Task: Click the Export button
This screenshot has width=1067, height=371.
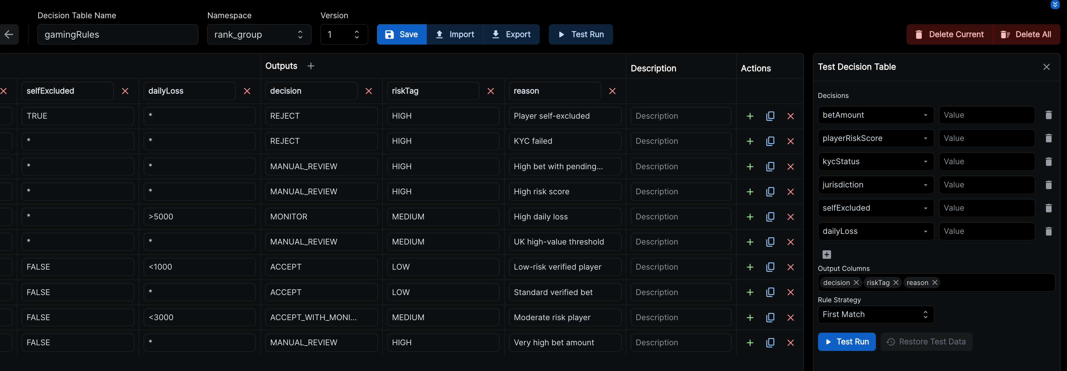Action: point(511,34)
